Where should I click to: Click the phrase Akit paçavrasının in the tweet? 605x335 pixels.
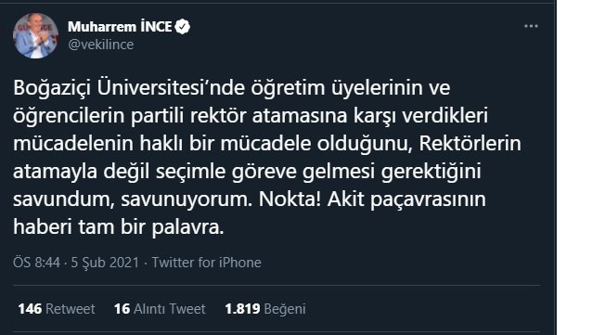406,200
